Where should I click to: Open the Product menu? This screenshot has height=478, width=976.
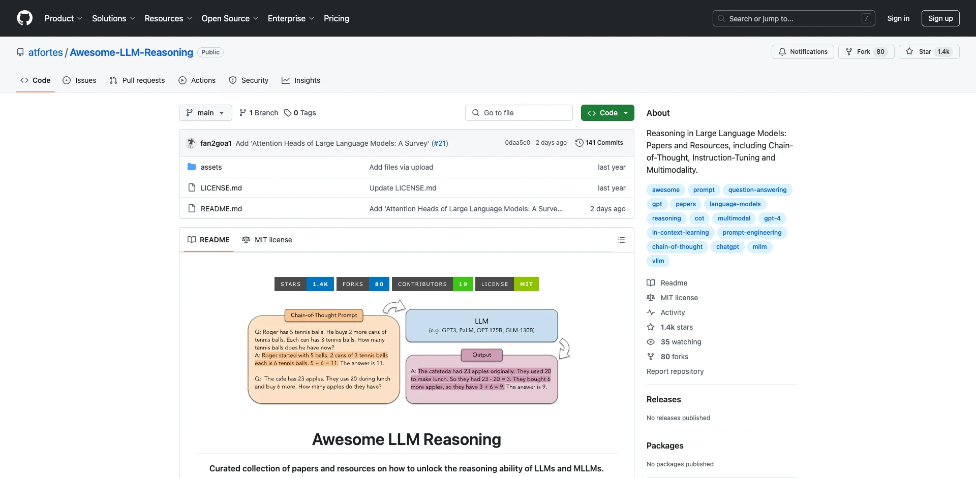click(x=64, y=18)
